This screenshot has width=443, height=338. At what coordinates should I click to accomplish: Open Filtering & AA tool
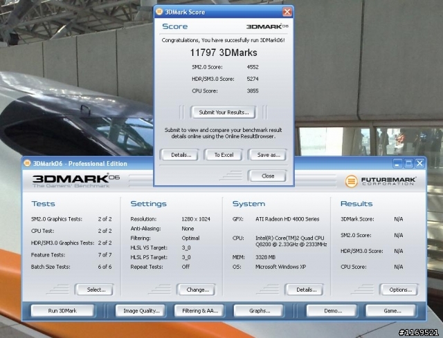point(200,310)
